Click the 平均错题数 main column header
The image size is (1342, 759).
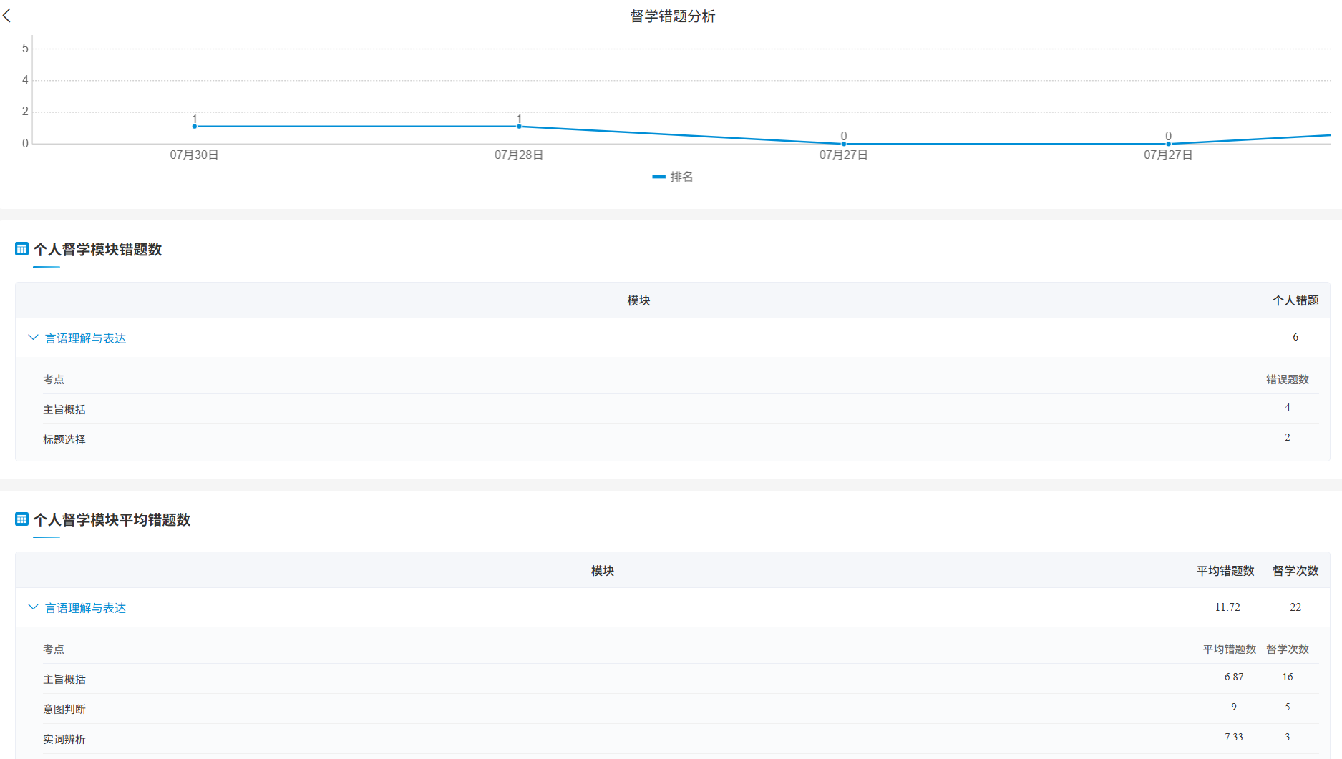(x=1225, y=571)
